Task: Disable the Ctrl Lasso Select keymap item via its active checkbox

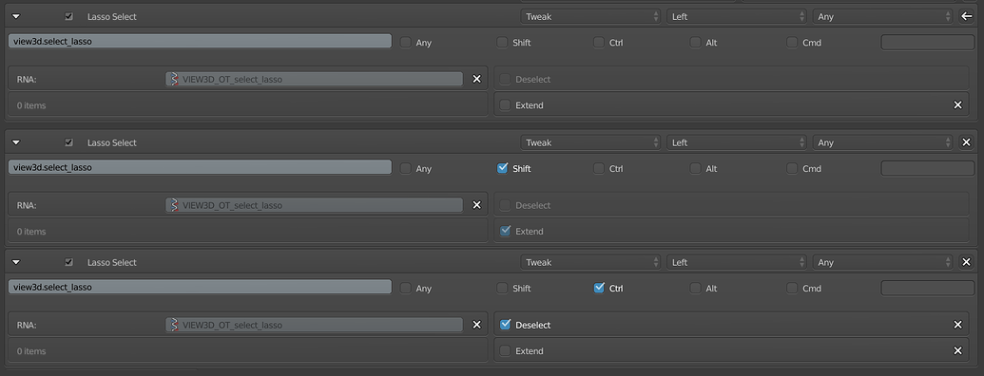Action: 69,263
